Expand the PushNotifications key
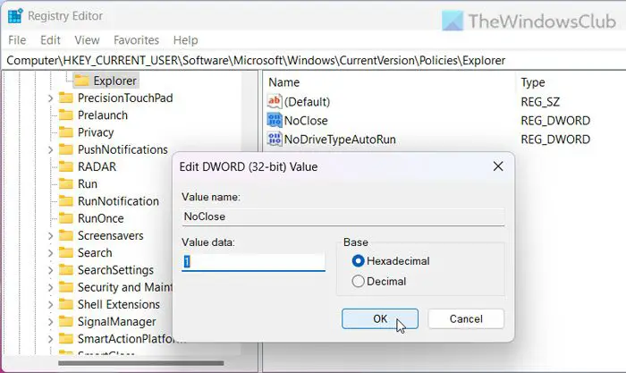 tap(50, 149)
